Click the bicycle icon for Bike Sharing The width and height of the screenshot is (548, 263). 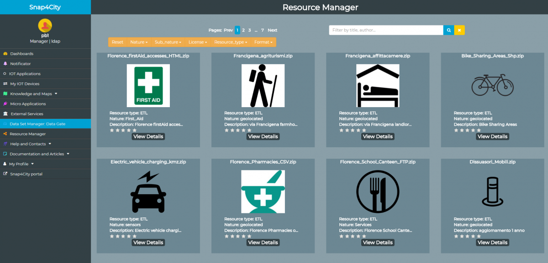coord(492,85)
